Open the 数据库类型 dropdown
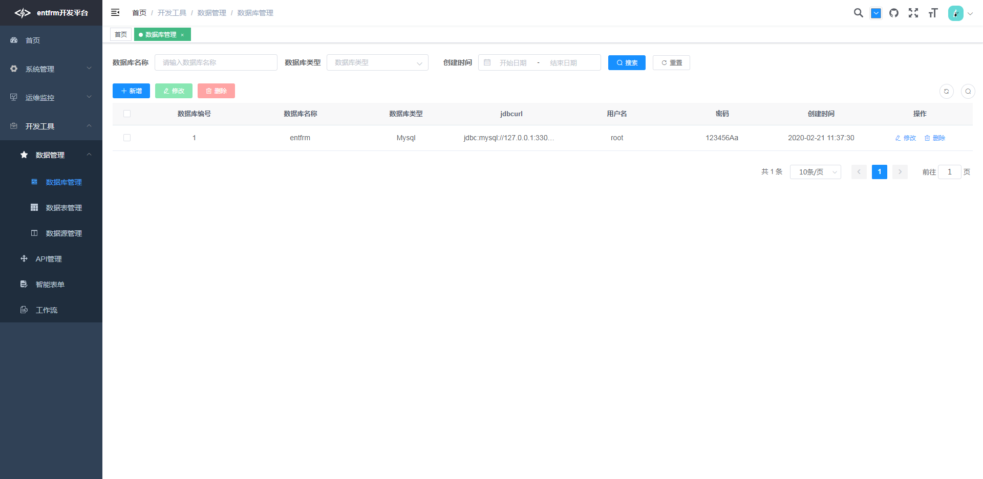The height and width of the screenshot is (479, 983). (377, 62)
